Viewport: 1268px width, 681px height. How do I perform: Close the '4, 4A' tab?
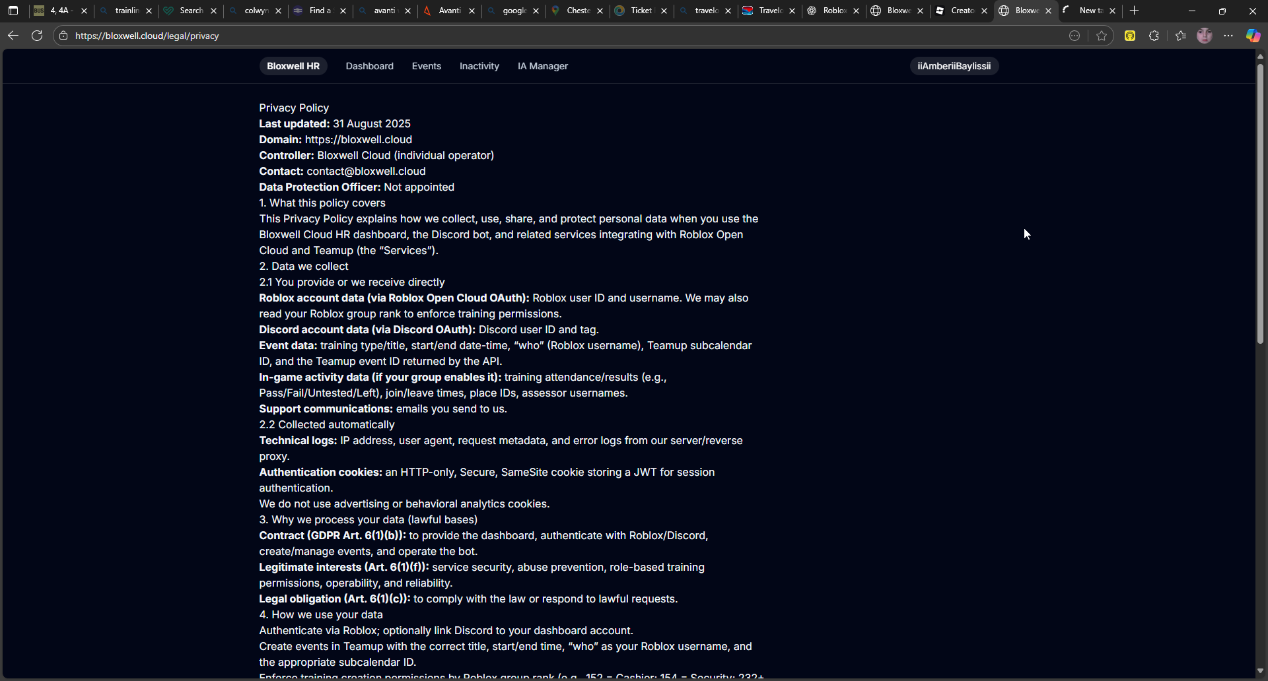pyautogui.click(x=84, y=11)
